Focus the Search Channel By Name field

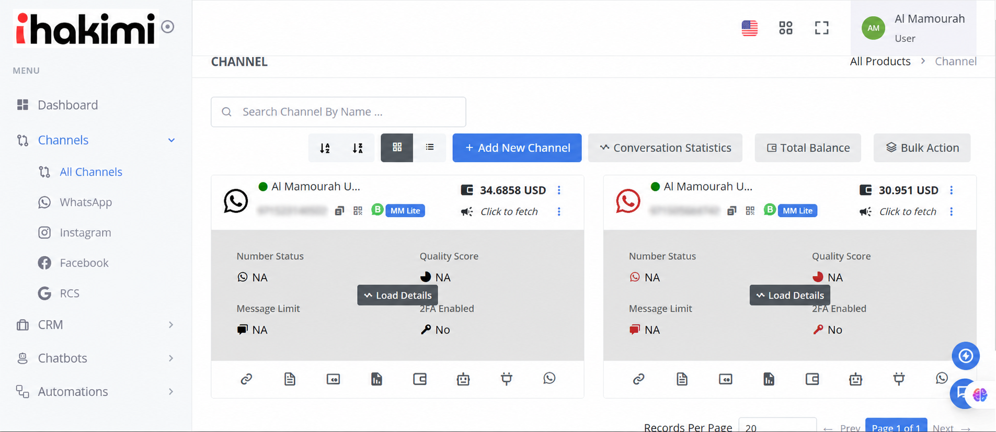click(338, 112)
